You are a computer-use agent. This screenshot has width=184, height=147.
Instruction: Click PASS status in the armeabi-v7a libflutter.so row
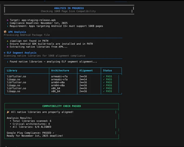109,76
